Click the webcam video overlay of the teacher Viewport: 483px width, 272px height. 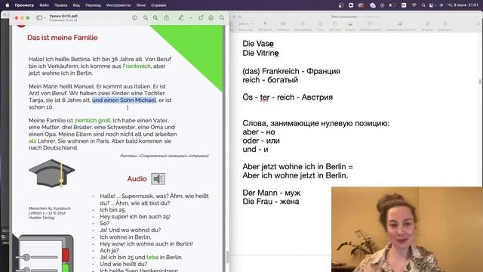click(407, 229)
